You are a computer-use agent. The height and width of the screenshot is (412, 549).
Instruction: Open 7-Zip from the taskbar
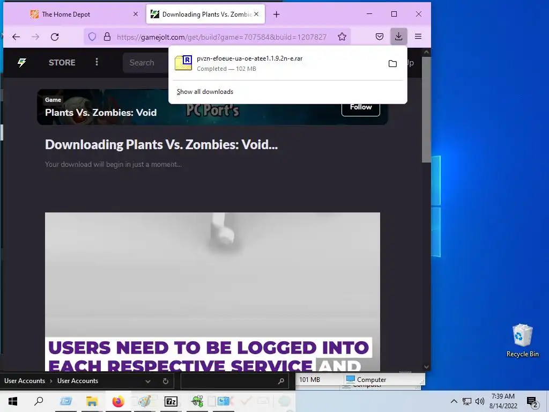point(171,401)
